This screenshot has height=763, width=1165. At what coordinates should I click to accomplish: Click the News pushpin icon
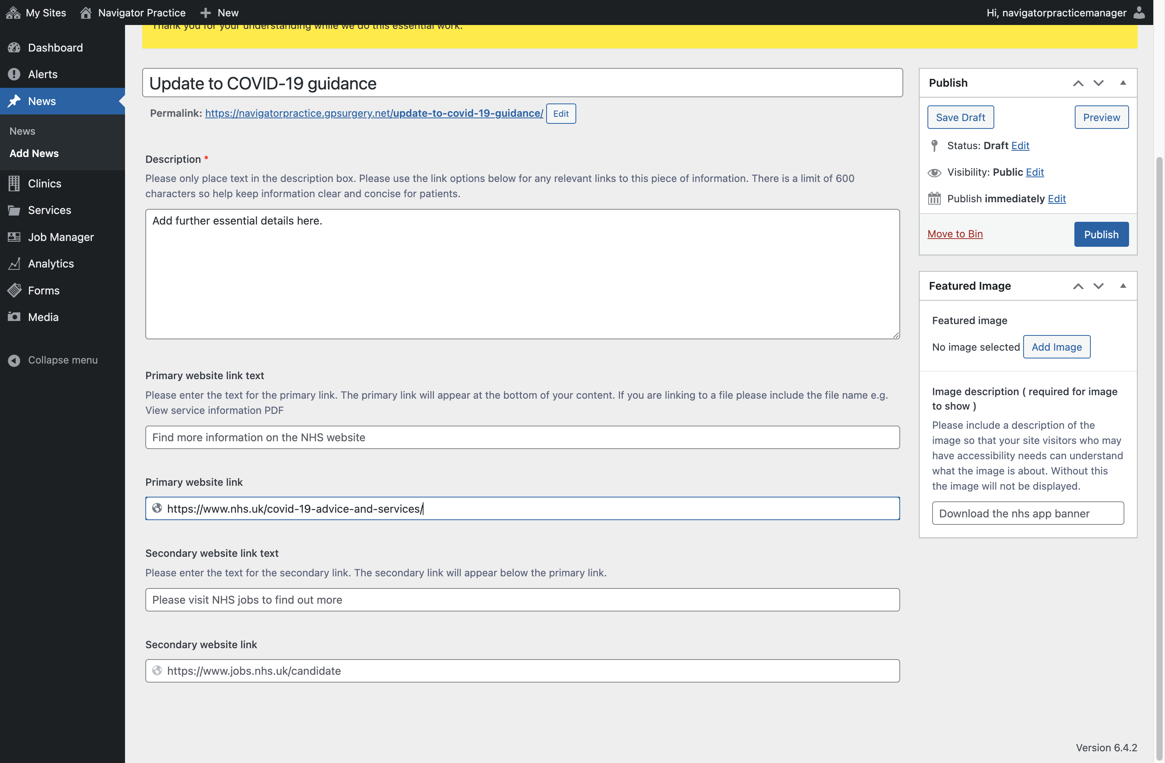tap(14, 101)
